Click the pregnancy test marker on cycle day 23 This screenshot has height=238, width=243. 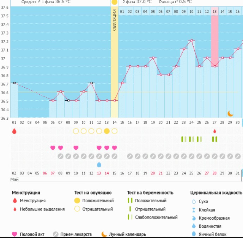click(183, 139)
